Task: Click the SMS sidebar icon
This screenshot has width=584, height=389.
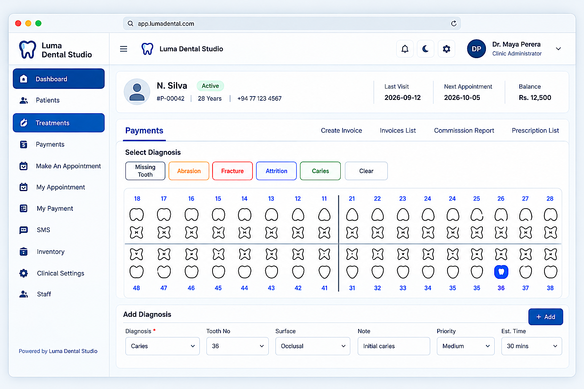Action: click(24, 230)
